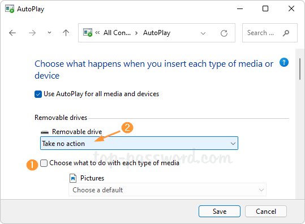Expand the Pictures Choose a default dropdown
This screenshot has width=305, height=224.
(167, 189)
